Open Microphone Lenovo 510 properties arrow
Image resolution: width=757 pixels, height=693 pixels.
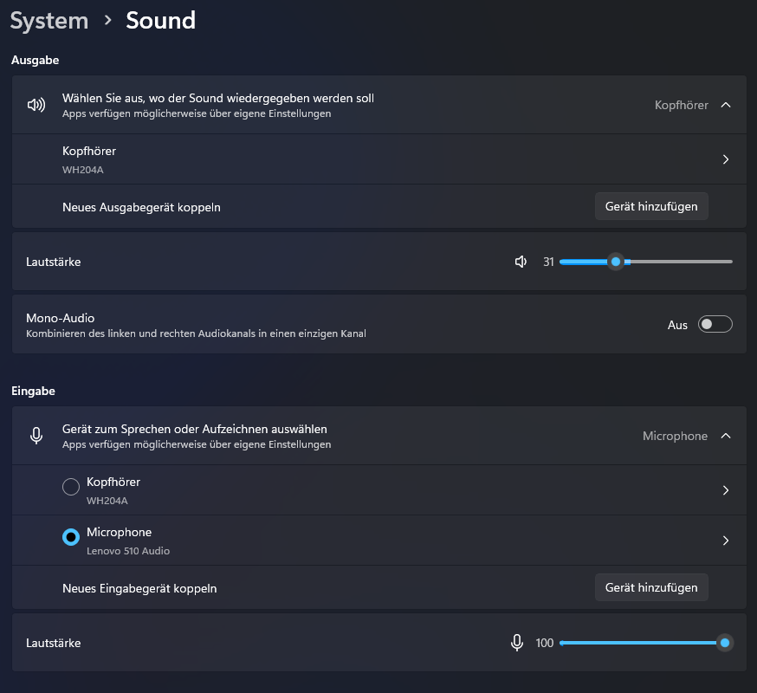click(x=726, y=541)
